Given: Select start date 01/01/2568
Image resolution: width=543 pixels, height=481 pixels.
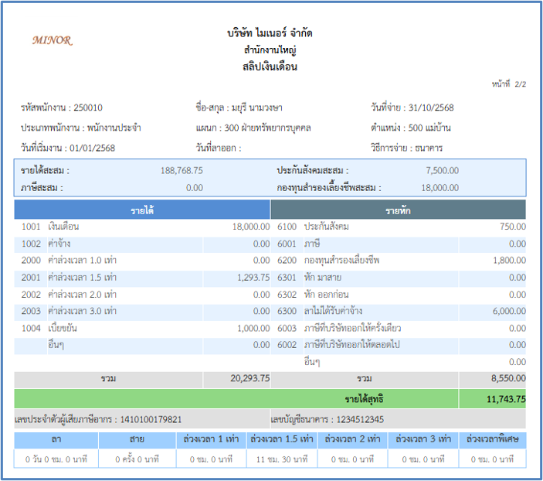Looking at the screenshot, I should (92, 148).
